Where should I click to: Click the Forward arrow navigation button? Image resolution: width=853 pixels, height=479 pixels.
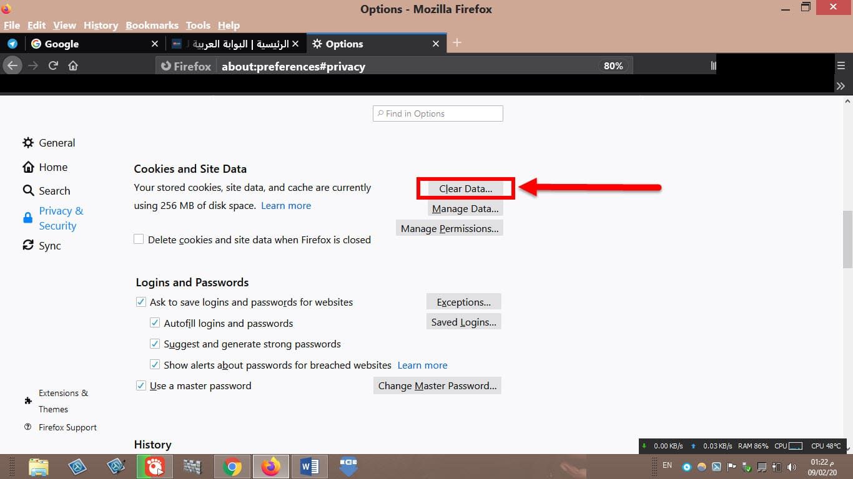click(33, 65)
